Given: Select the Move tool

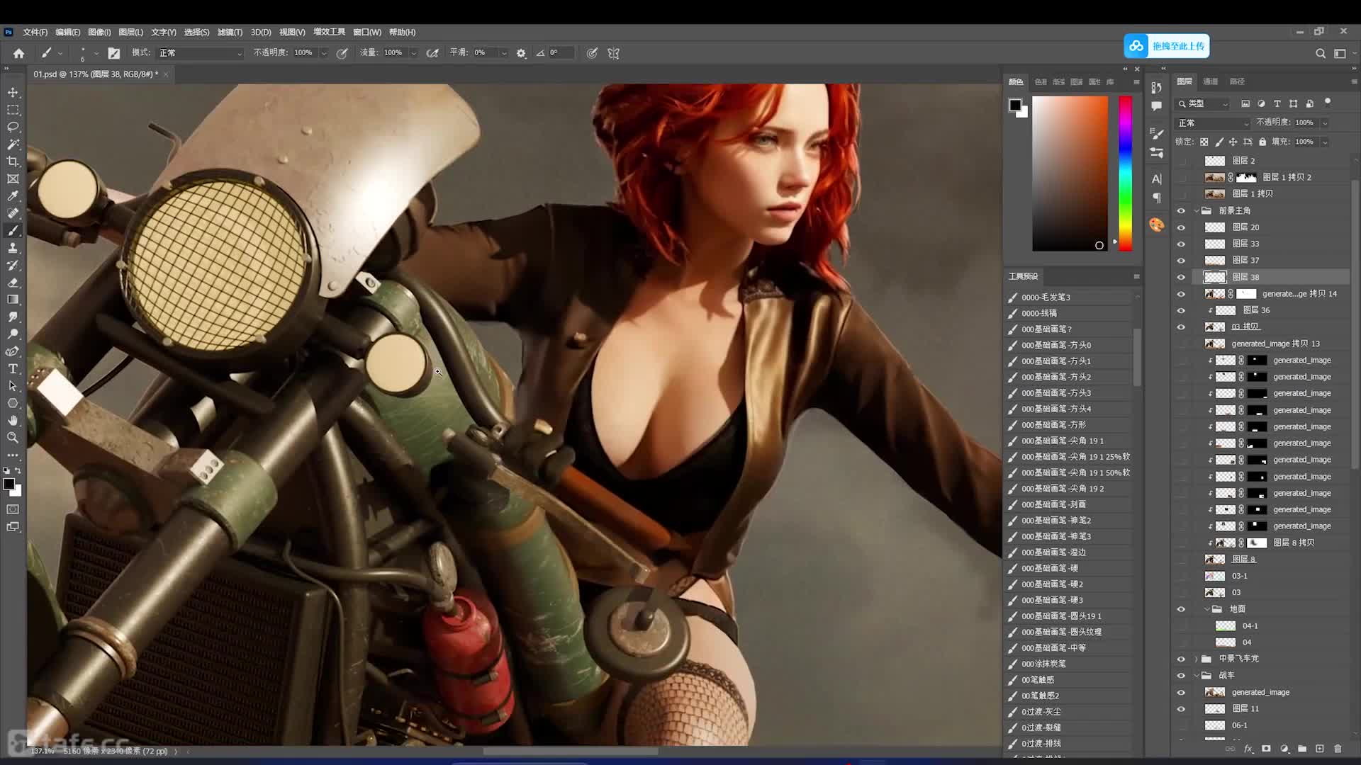Looking at the screenshot, I should coord(13,93).
